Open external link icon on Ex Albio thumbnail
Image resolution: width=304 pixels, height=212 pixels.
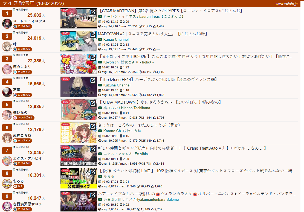[x=93, y=149]
